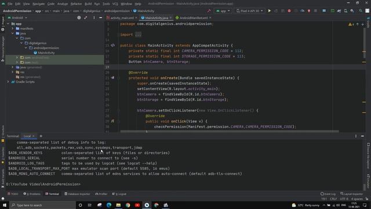The width and height of the screenshot is (371, 209).
Task: Open the profiler gauge toolbar icon
Action: pyautogui.click(x=303, y=11)
